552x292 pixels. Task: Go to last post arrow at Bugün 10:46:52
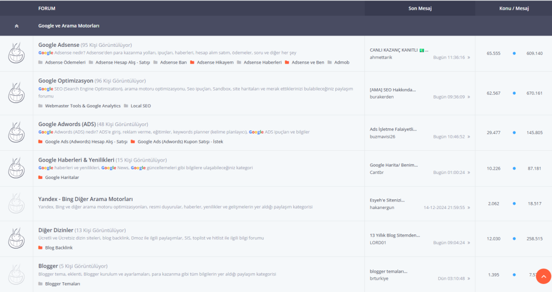(468, 136)
